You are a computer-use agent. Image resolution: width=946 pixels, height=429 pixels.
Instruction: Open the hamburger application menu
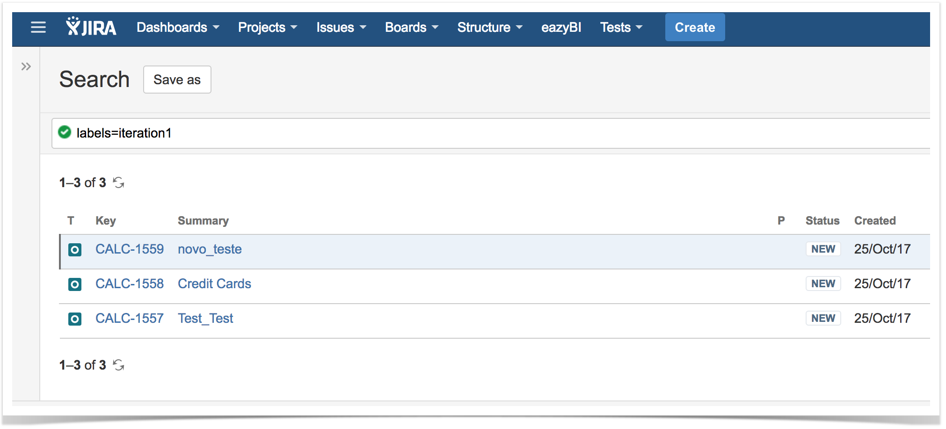38,28
